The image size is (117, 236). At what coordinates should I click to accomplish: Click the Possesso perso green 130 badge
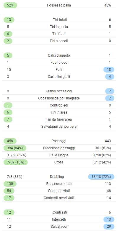tap(10, 183)
